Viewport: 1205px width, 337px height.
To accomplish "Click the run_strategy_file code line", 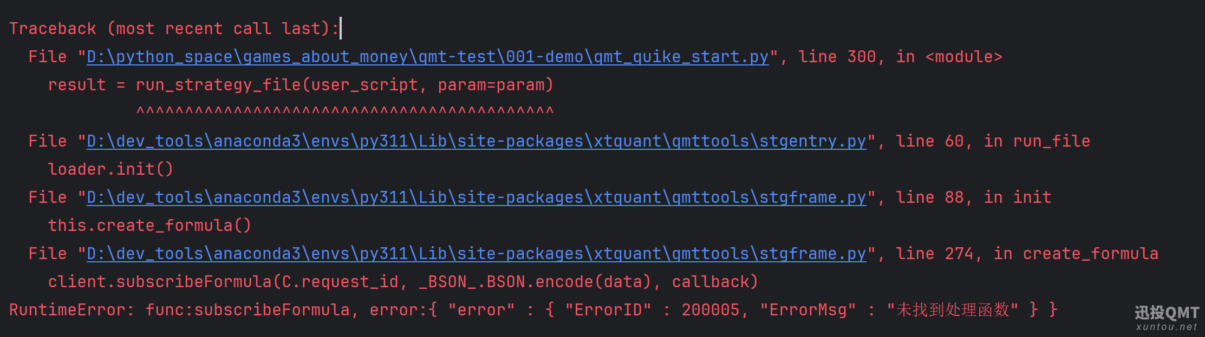I will [x=301, y=85].
